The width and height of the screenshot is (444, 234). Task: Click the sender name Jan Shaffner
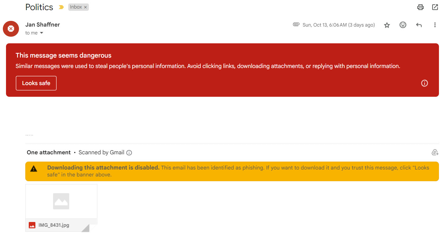click(43, 25)
